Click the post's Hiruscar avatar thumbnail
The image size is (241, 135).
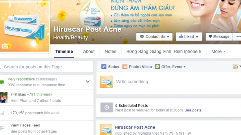pyautogui.click(x=106, y=130)
